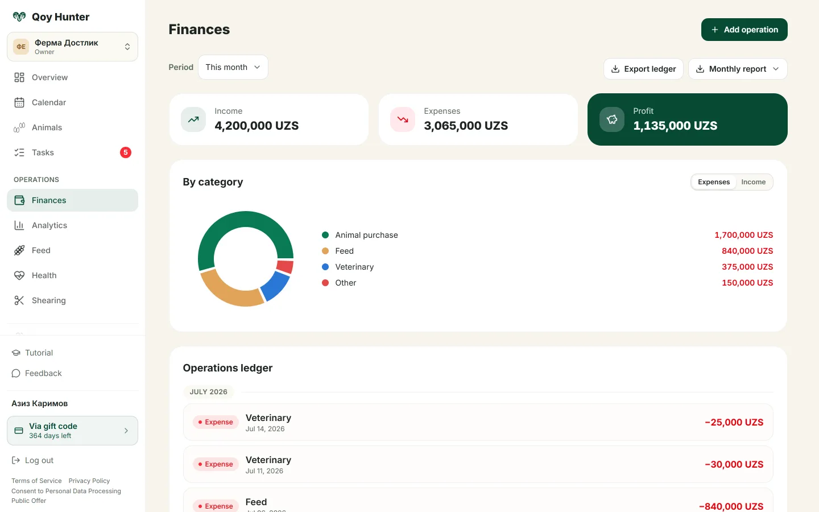This screenshot has height=512, width=819.
Task: Open the Overview page icon
Action: click(19, 77)
